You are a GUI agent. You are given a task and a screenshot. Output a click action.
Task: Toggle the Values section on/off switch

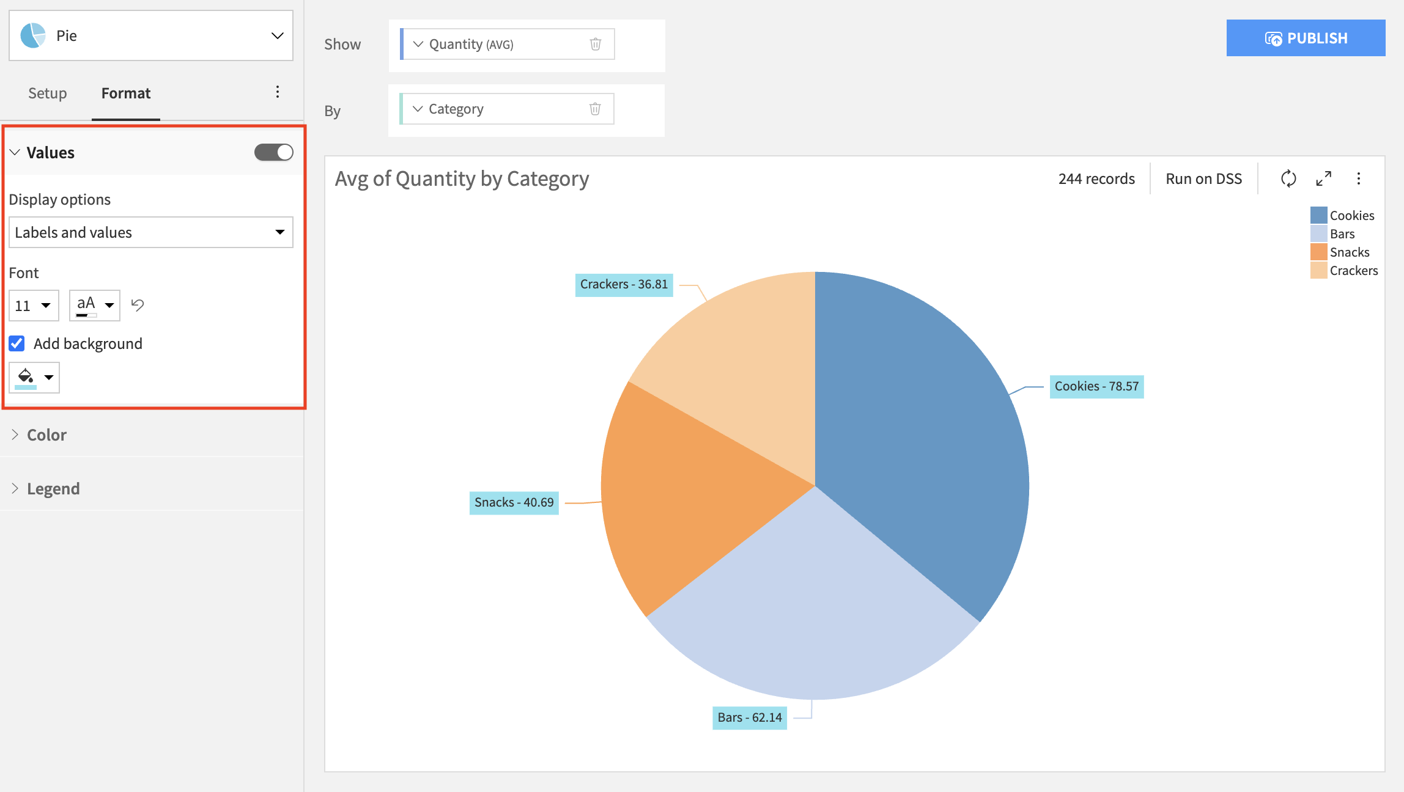click(273, 152)
